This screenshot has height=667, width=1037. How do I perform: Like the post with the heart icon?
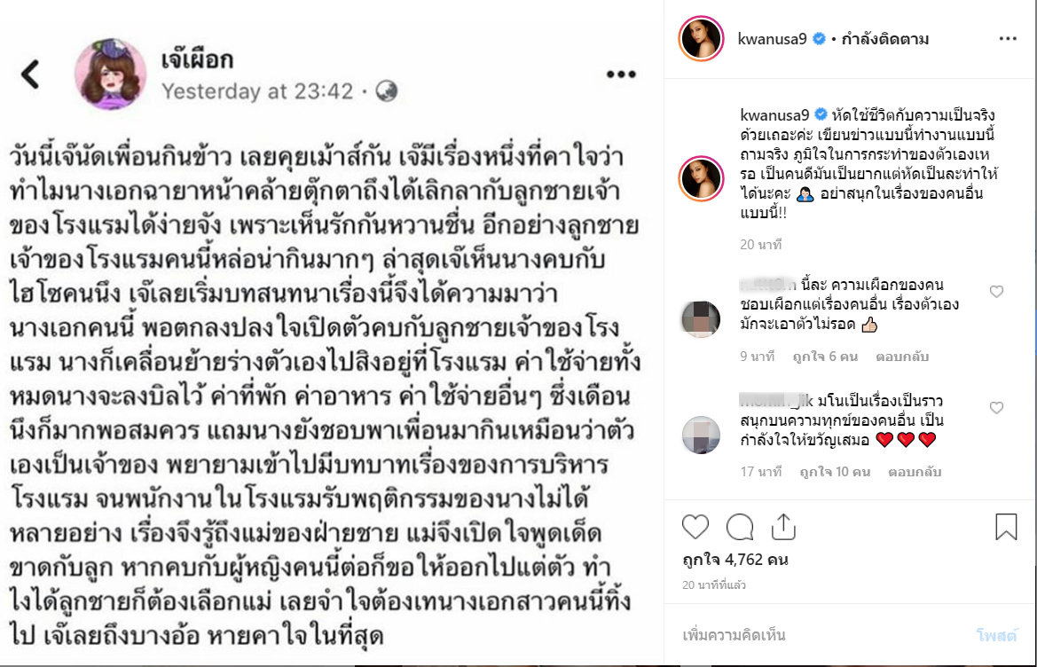pyautogui.click(x=695, y=527)
